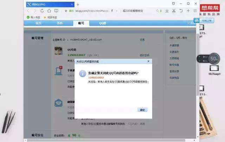225x142 pixels.
Task: Click the 关闭 link for email lookup
Action: point(142,124)
